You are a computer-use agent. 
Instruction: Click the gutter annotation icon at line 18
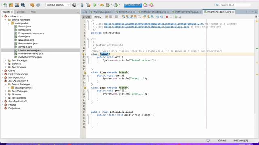click(x=85, y=72)
